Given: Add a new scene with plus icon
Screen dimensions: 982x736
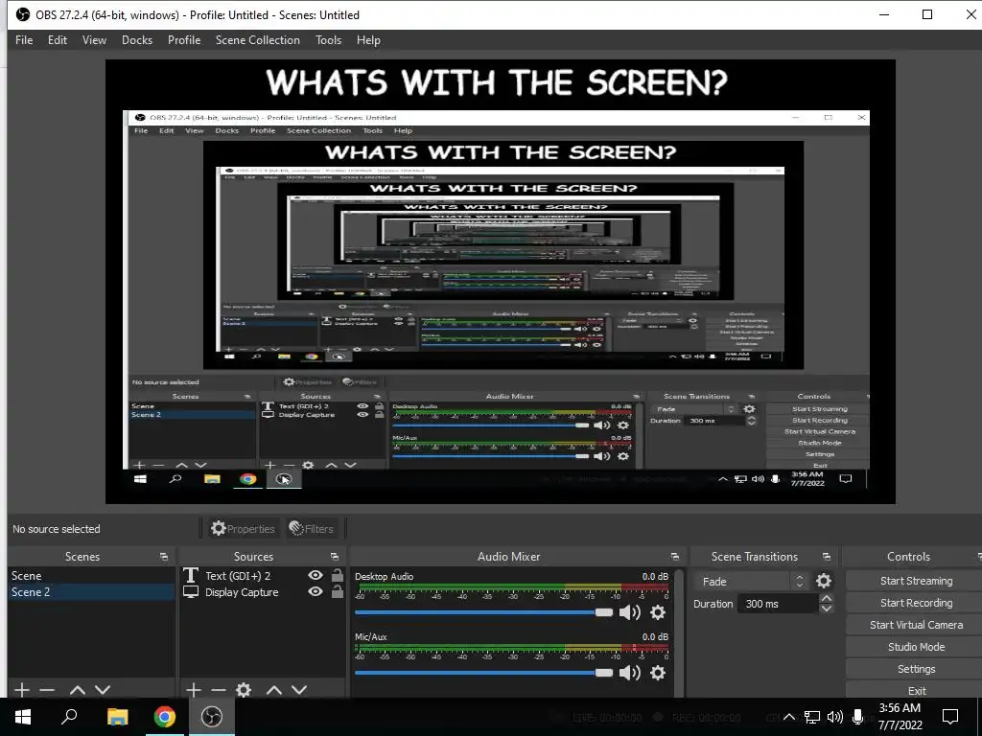Looking at the screenshot, I should pos(22,690).
